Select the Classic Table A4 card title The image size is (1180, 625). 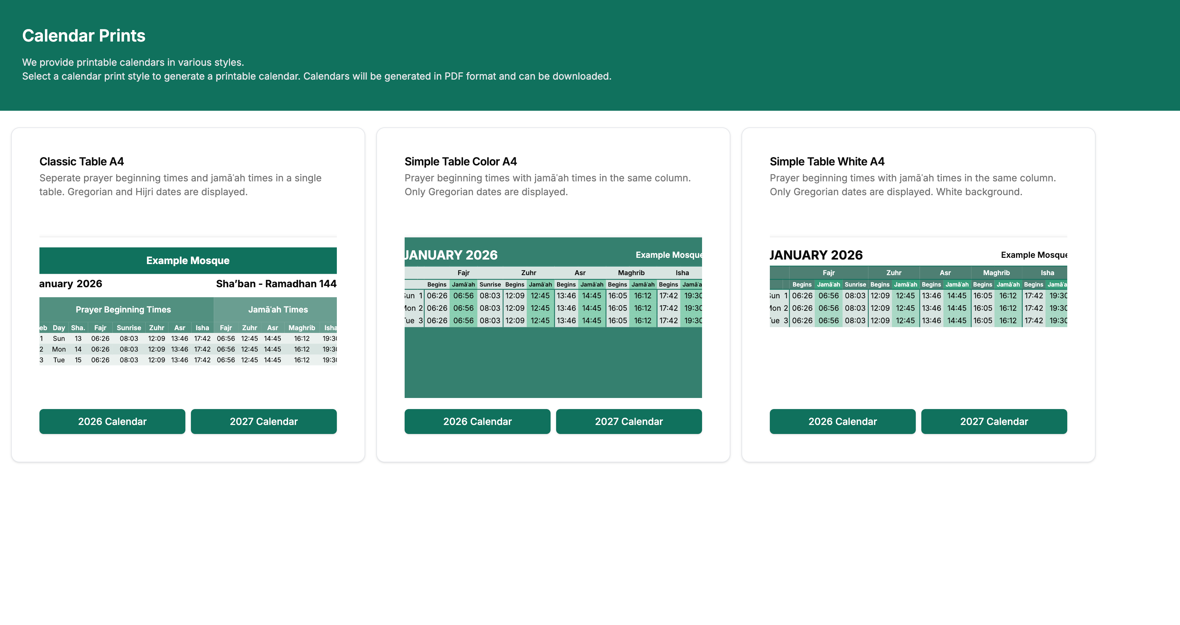82,161
